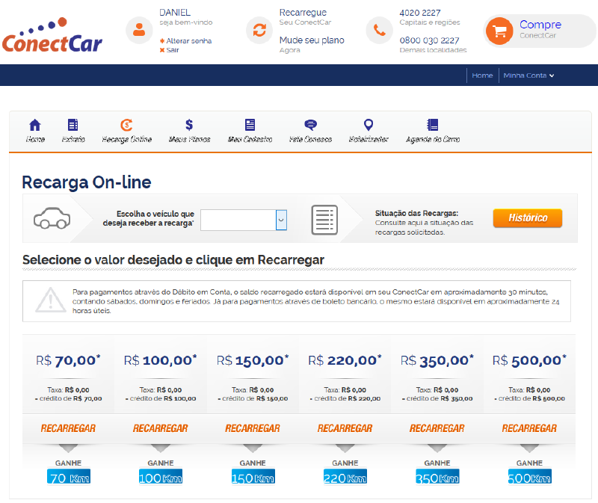Viewport: 598px width, 503px height.
Task: Click Recarregar under R$ 350,00
Action: click(x=437, y=428)
